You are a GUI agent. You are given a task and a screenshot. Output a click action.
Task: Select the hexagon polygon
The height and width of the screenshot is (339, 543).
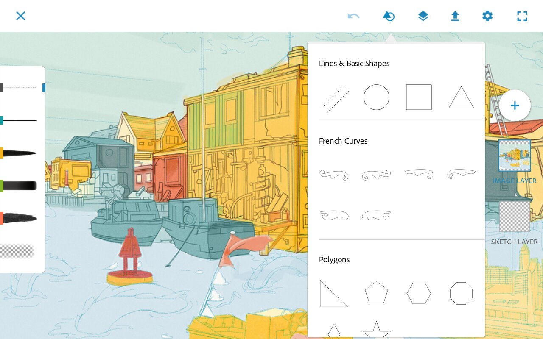419,293
